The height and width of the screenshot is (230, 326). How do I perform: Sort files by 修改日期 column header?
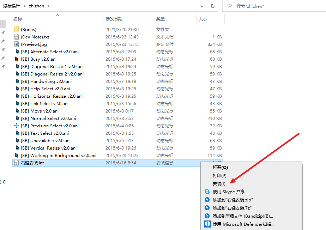click(x=114, y=19)
